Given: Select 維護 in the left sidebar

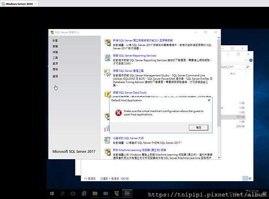Looking at the screenshot, I should coord(55,52).
